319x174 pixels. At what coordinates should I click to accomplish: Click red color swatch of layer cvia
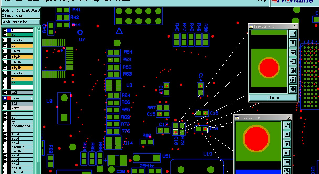(x=9, y=98)
